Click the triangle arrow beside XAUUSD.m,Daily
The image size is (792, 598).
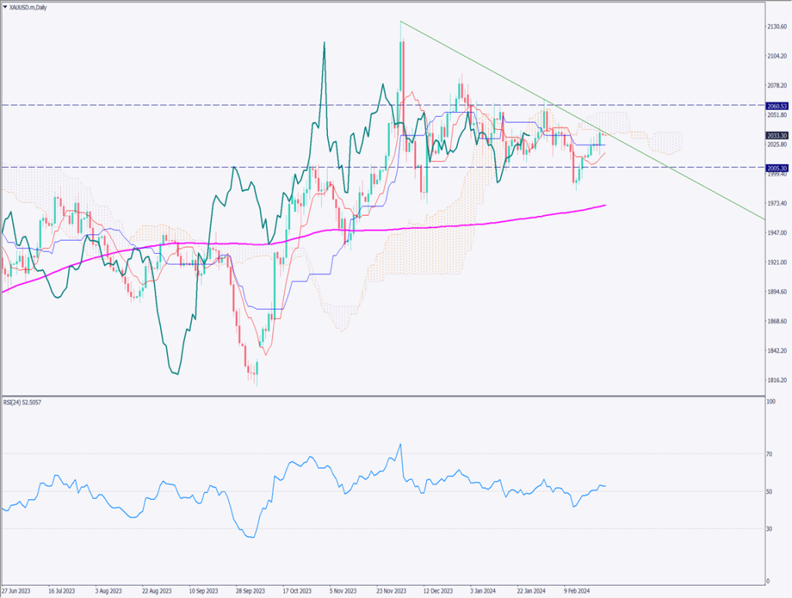pyautogui.click(x=5, y=6)
